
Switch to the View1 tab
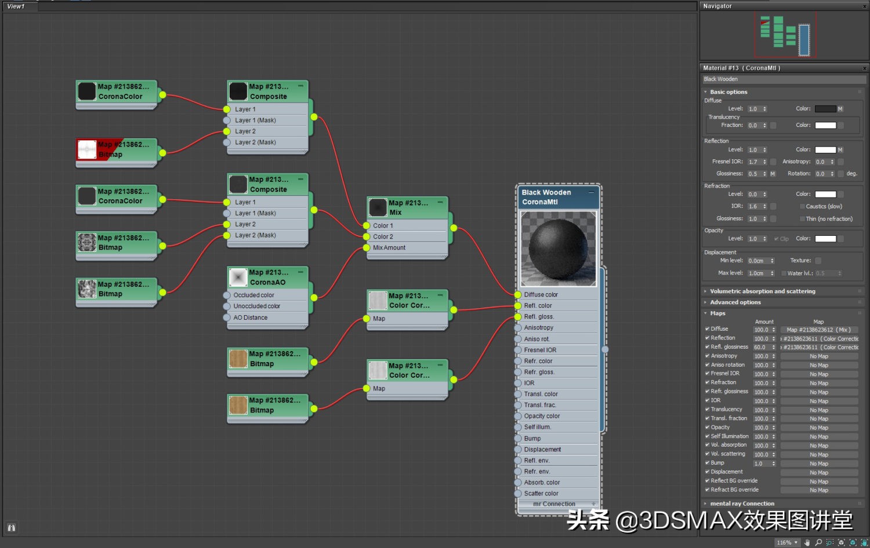[x=16, y=6]
